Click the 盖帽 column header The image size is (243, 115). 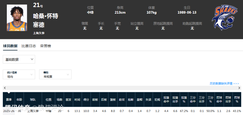click(139, 100)
